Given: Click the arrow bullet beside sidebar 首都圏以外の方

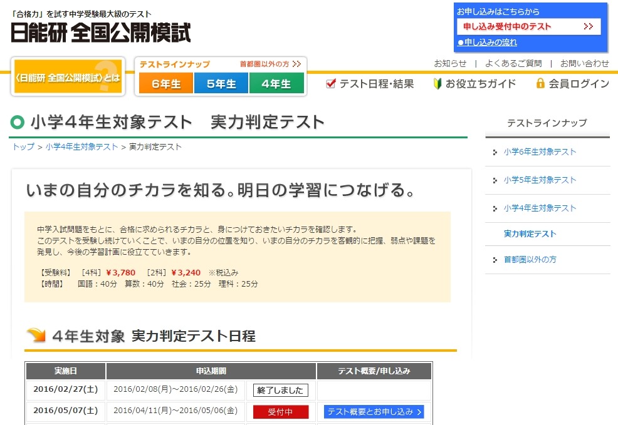Looking at the screenshot, I should tap(495, 260).
